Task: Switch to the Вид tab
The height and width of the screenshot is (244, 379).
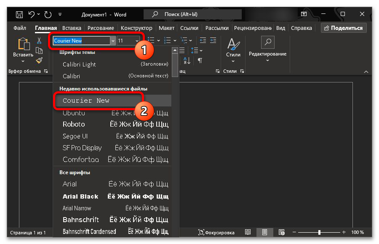Action: coord(280,28)
